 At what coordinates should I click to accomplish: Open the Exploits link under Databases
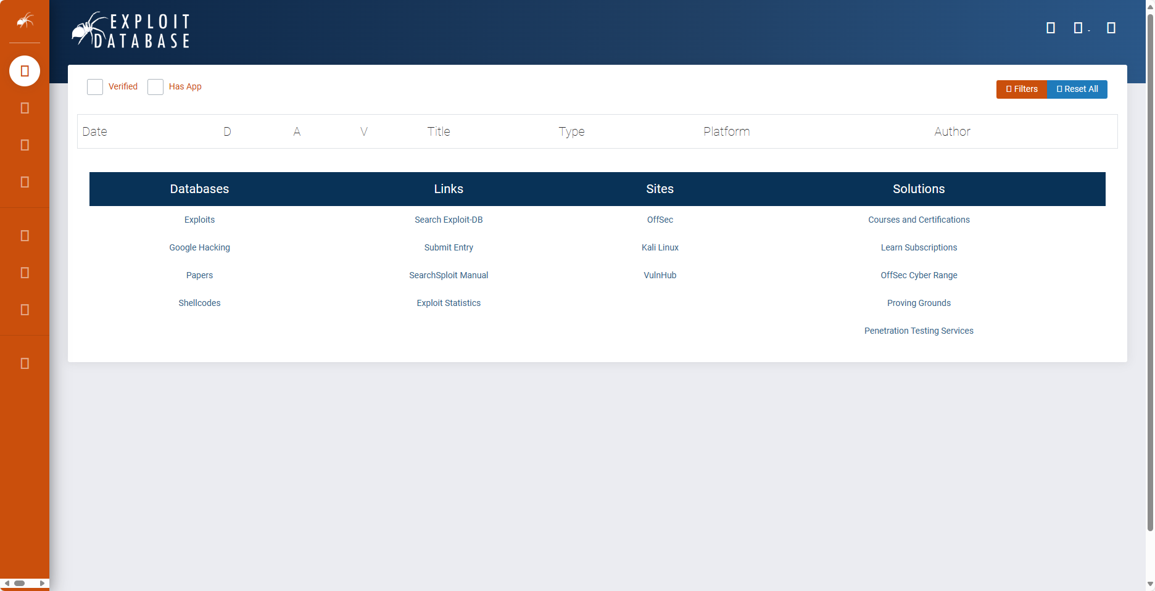click(199, 220)
